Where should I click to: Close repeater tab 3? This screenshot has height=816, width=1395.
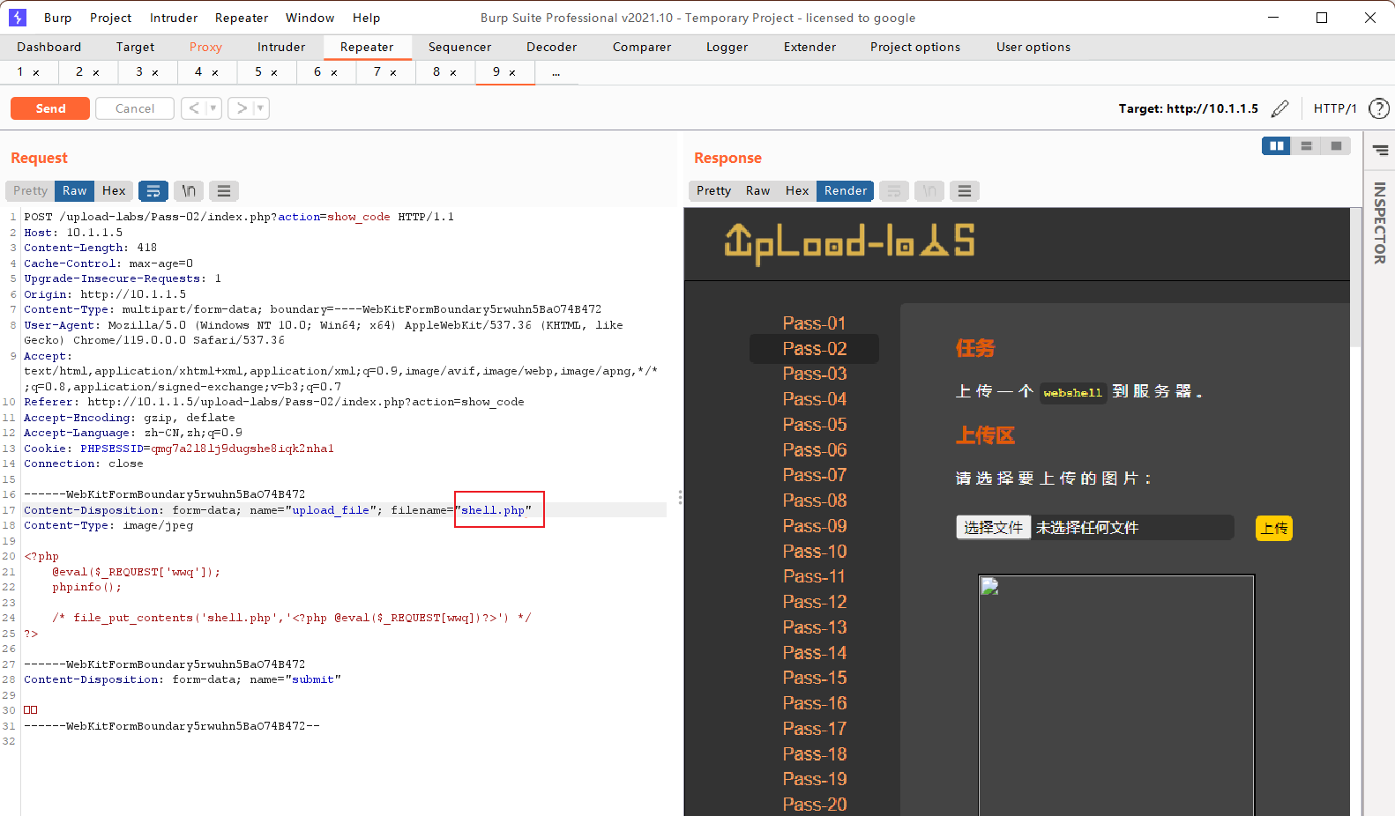tap(155, 73)
